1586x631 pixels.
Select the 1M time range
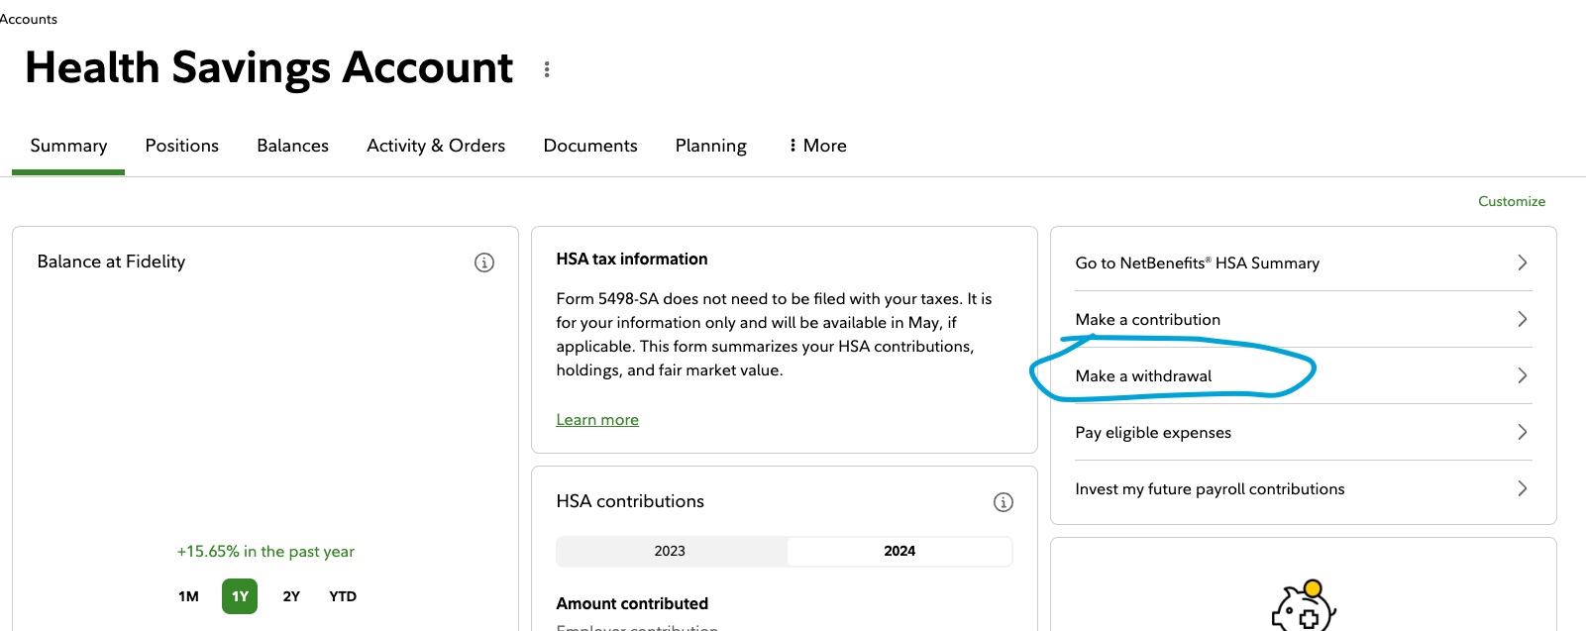click(188, 596)
